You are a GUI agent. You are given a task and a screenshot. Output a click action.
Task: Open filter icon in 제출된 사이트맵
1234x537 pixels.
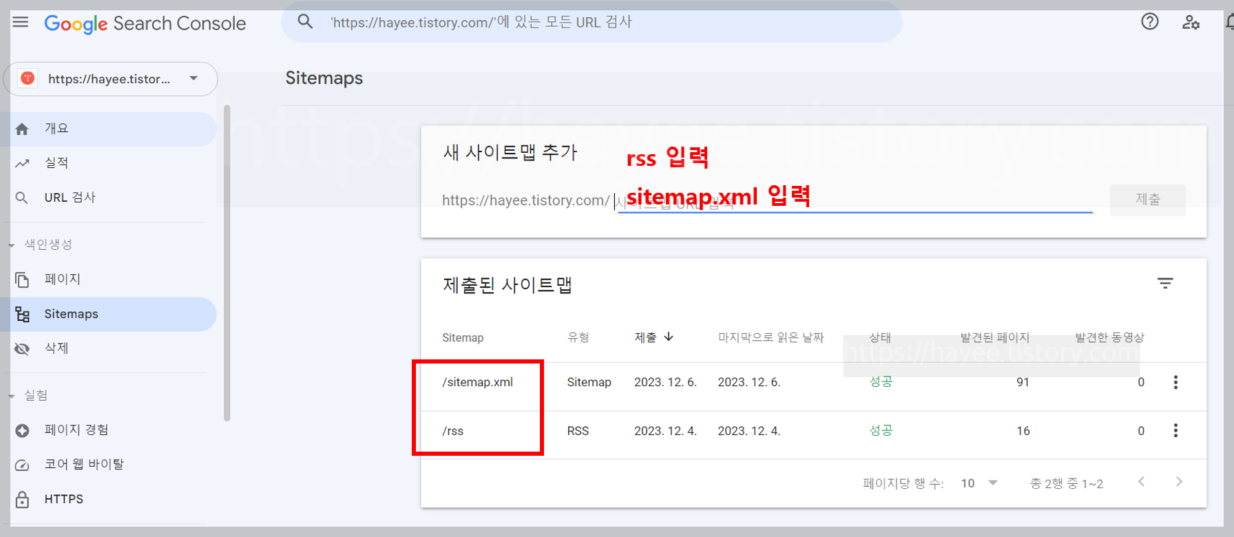(x=1165, y=283)
